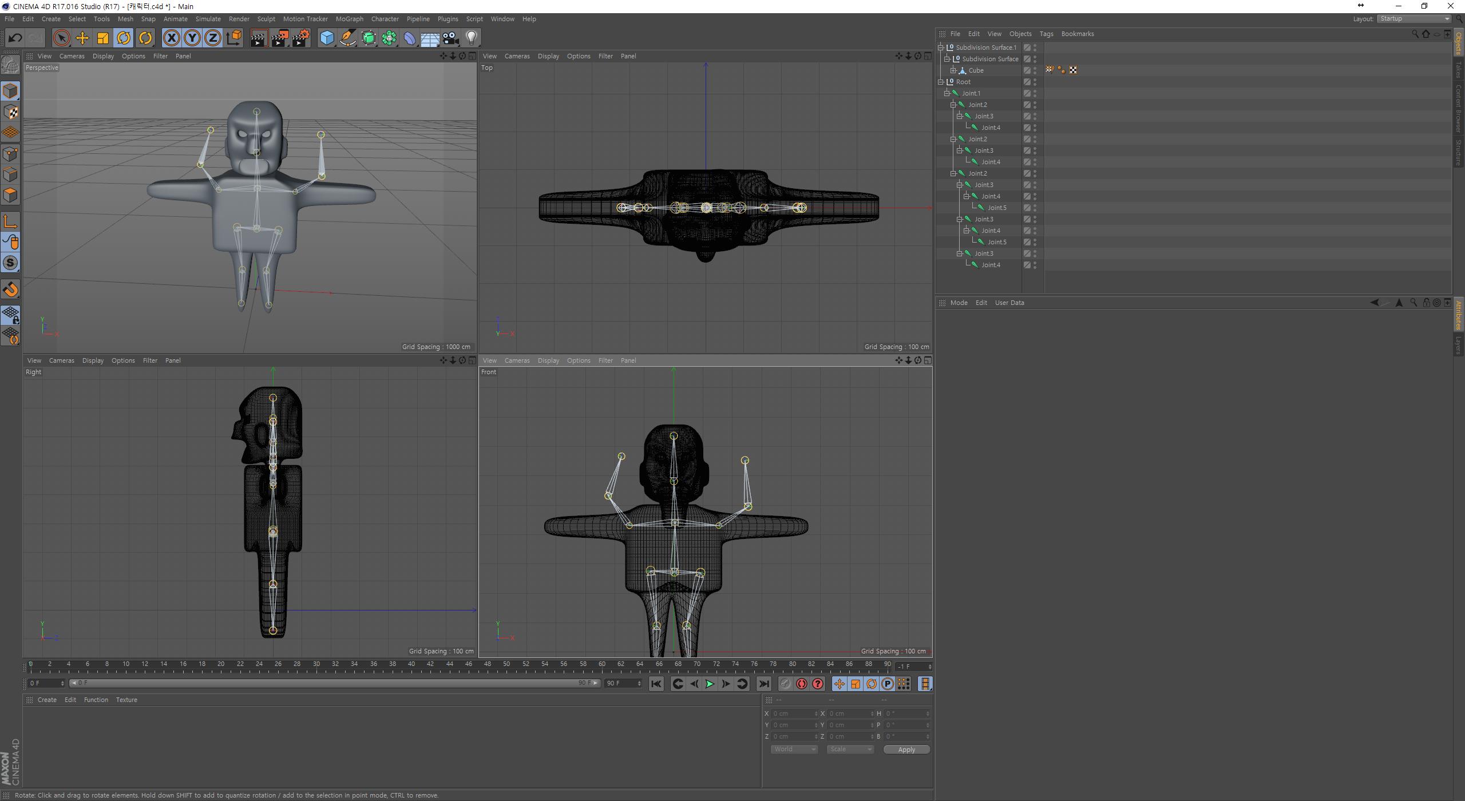Viewport: 1465px width, 801px height.
Task: Collapse Subdivision Surface.1 object
Action: click(941, 47)
